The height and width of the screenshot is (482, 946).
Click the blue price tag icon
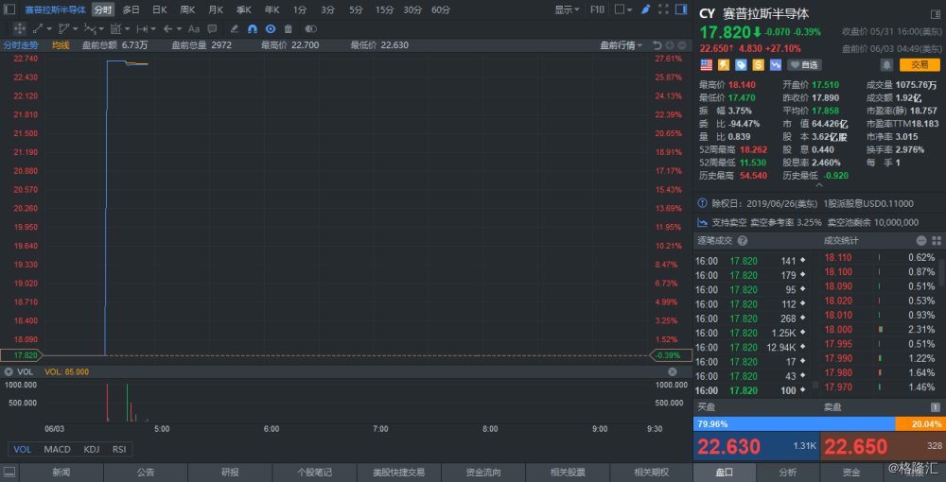click(x=741, y=64)
